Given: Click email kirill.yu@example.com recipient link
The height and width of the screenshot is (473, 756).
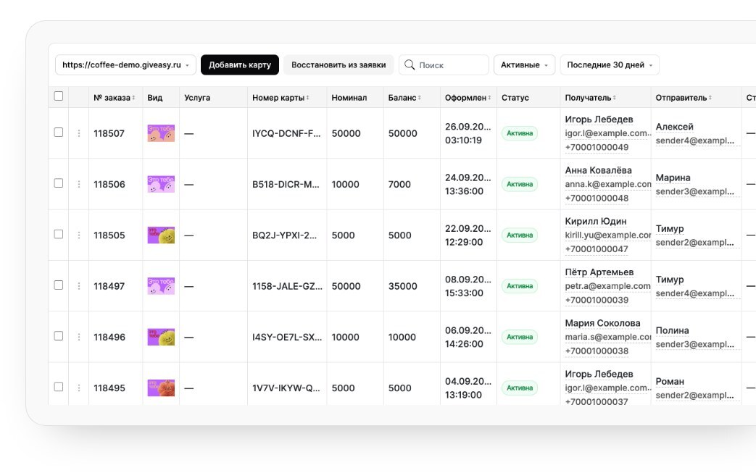Looking at the screenshot, I should point(608,235).
